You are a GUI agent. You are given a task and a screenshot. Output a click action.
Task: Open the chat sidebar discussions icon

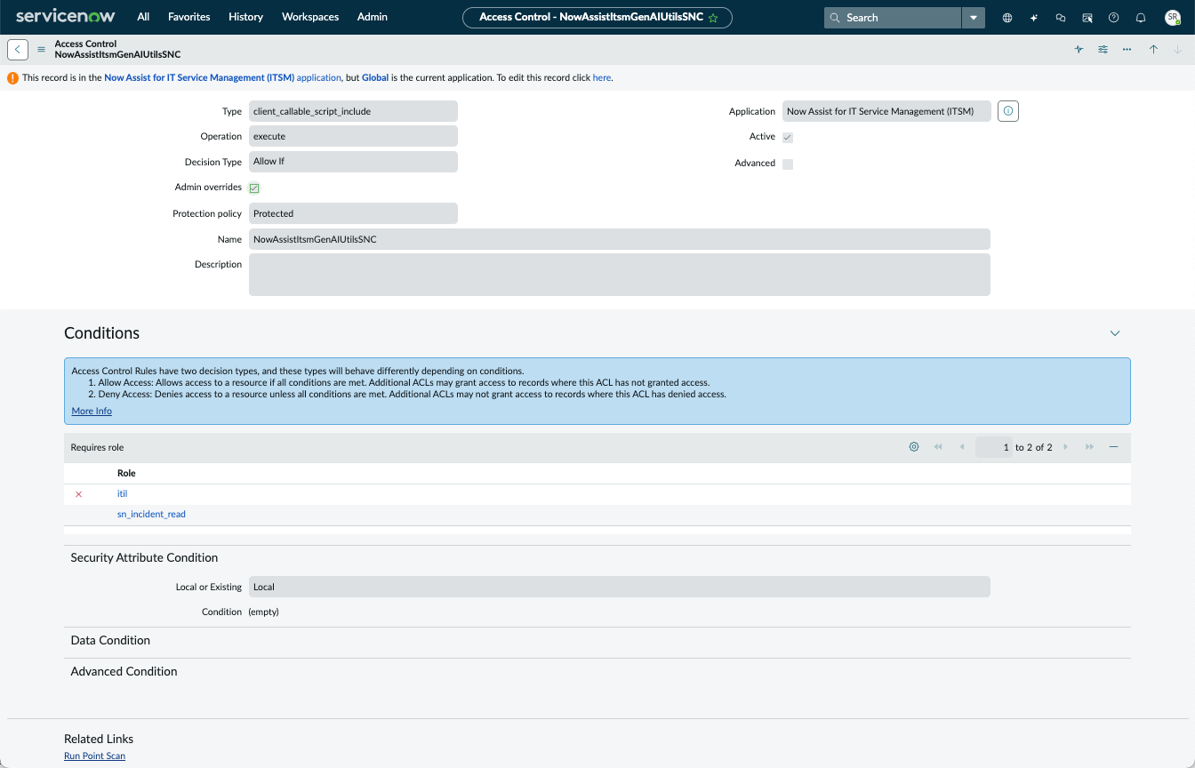1061,18
